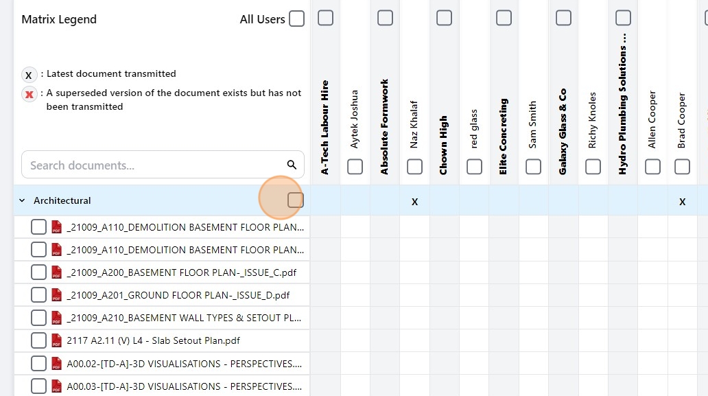This screenshot has height=396, width=708.
Task: Select checkbox for Slab Setout Plan.pdf
Action: tap(38, 340)
